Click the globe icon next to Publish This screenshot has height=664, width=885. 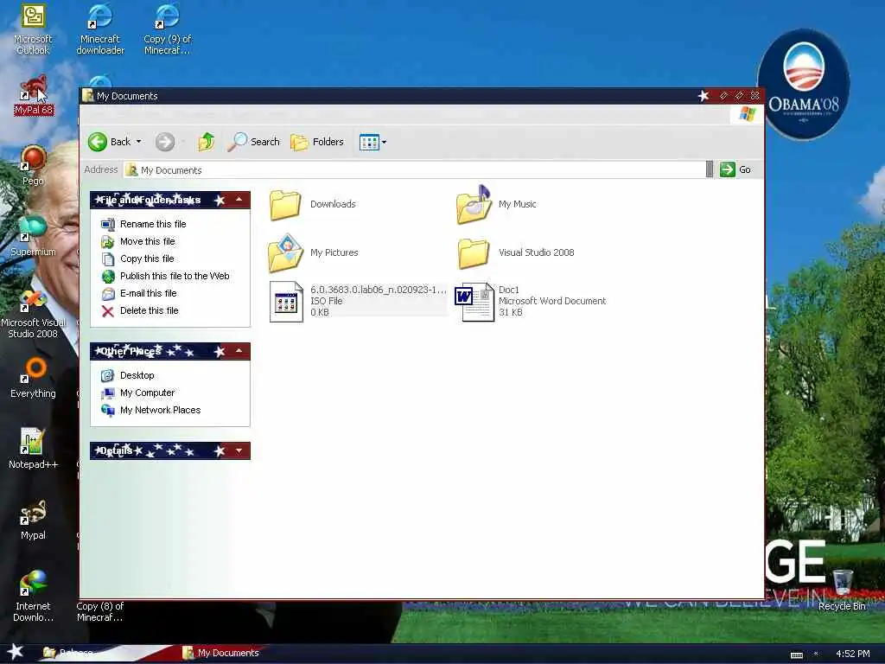[x=108, y=276]
